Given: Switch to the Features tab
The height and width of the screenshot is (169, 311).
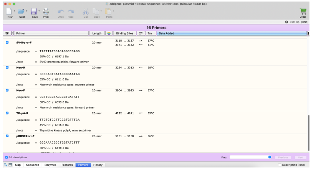Looking at the screenshot, I should pos(67,165).
